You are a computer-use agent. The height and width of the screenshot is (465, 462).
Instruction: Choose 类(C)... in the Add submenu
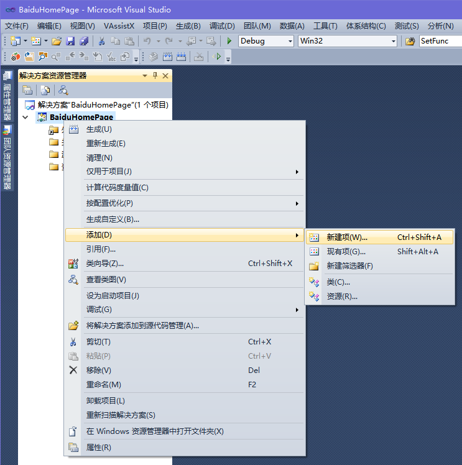pyautogui.click(x=380, y=282)
